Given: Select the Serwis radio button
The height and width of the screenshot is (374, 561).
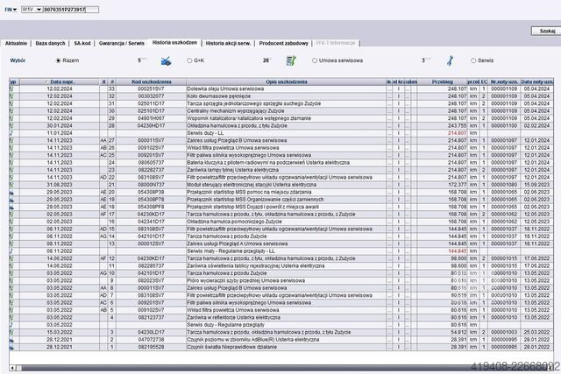Looking at the screenshot, I should click(x=473, y=60).
